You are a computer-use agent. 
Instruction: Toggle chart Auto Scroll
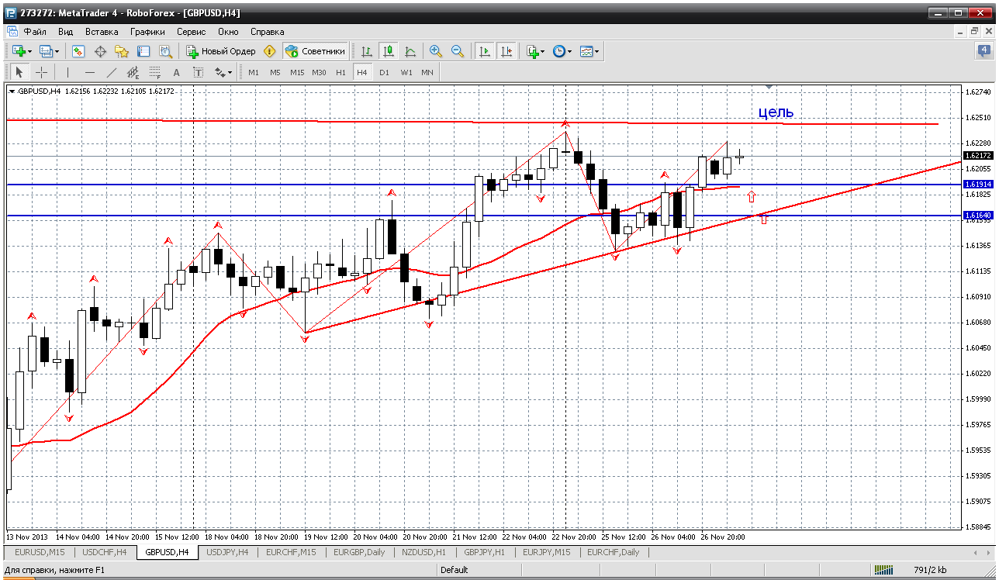pyautogui.click(x=485, y=51)
